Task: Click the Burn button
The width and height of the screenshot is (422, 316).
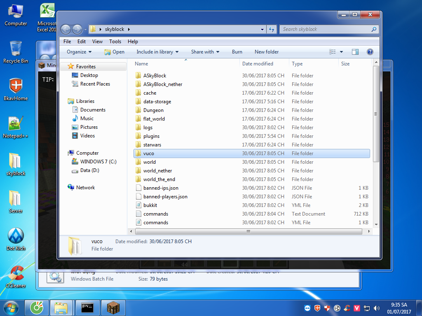Action: tap(237, 52)
